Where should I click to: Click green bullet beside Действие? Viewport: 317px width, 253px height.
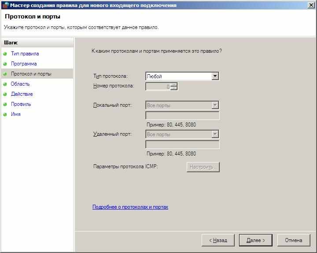(x=5, y=94)
